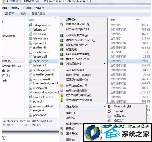
Task: Choose 从任务栏脱离(K) in context menu
Action: (x=76, y=70)
